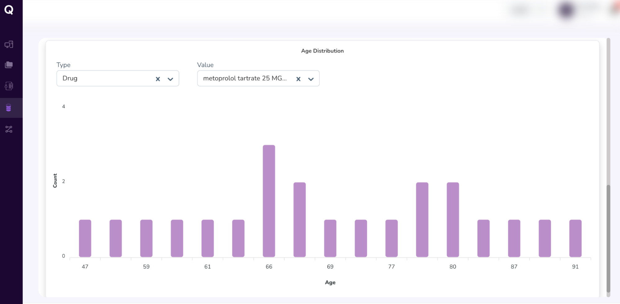620x304 pixels.
Task: Clear the Drug type selection
Action: tap(158, 79)
